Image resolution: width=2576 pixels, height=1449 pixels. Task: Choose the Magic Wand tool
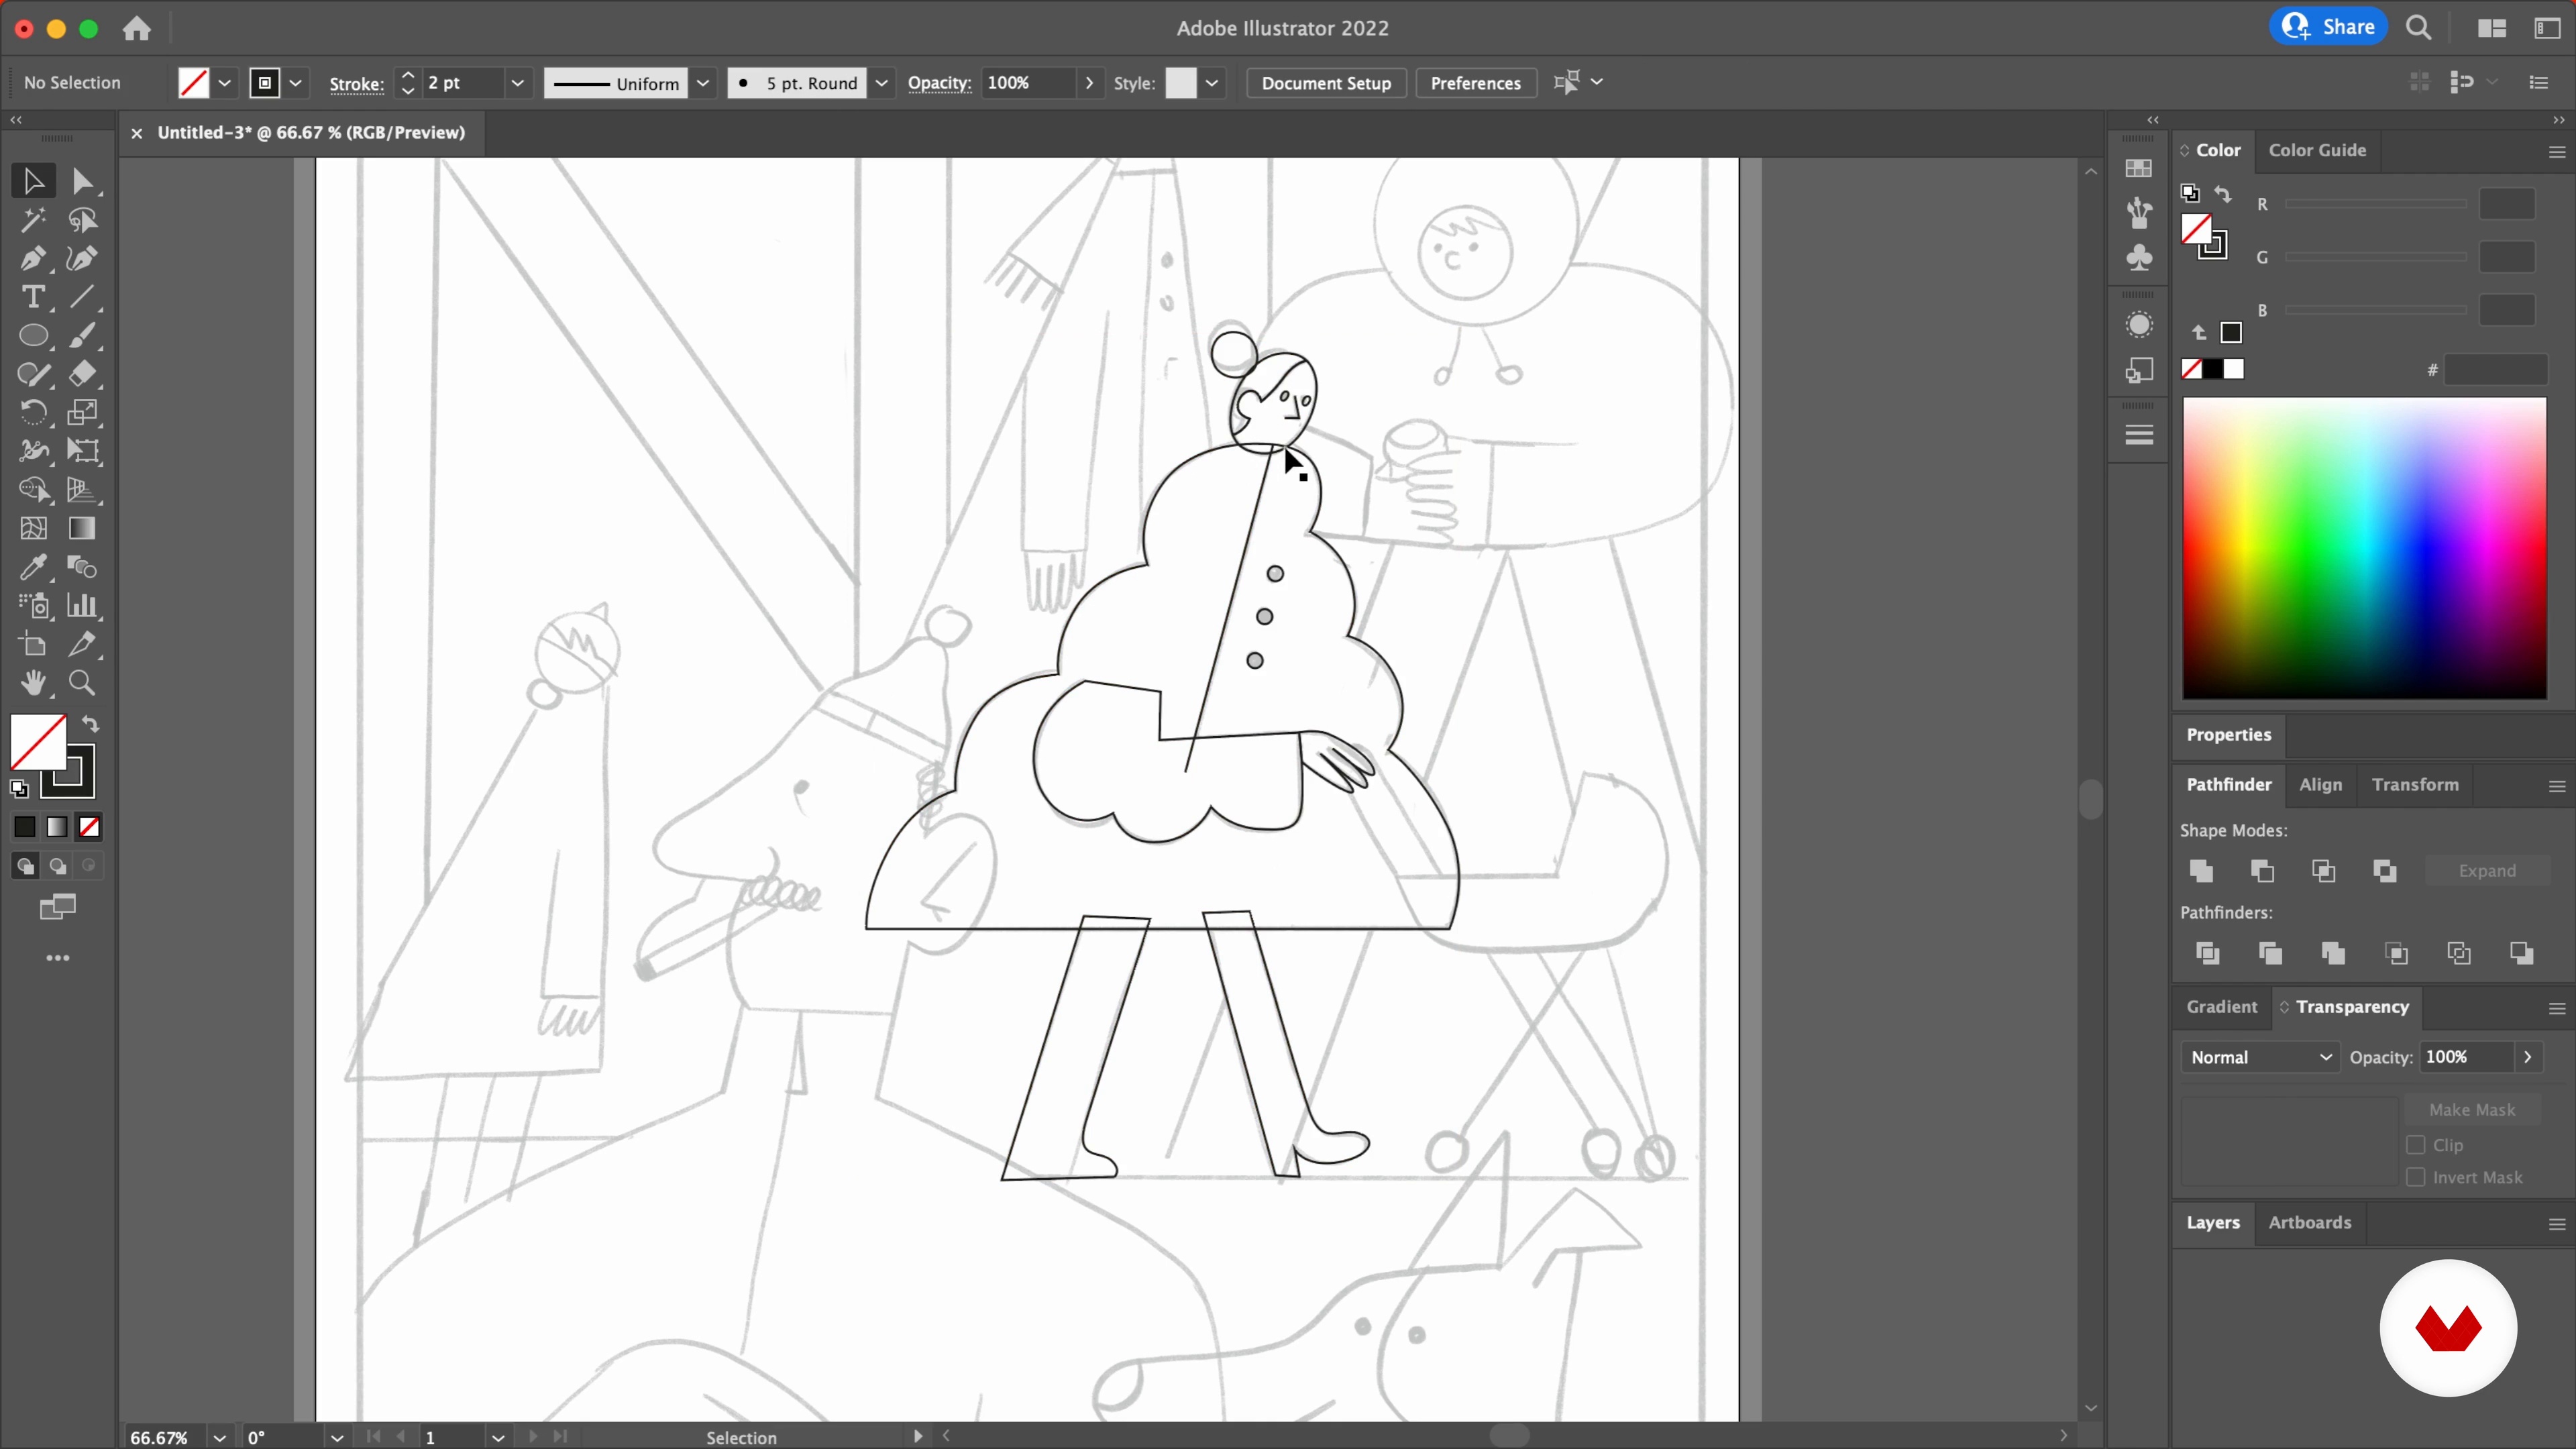[33, 220]
